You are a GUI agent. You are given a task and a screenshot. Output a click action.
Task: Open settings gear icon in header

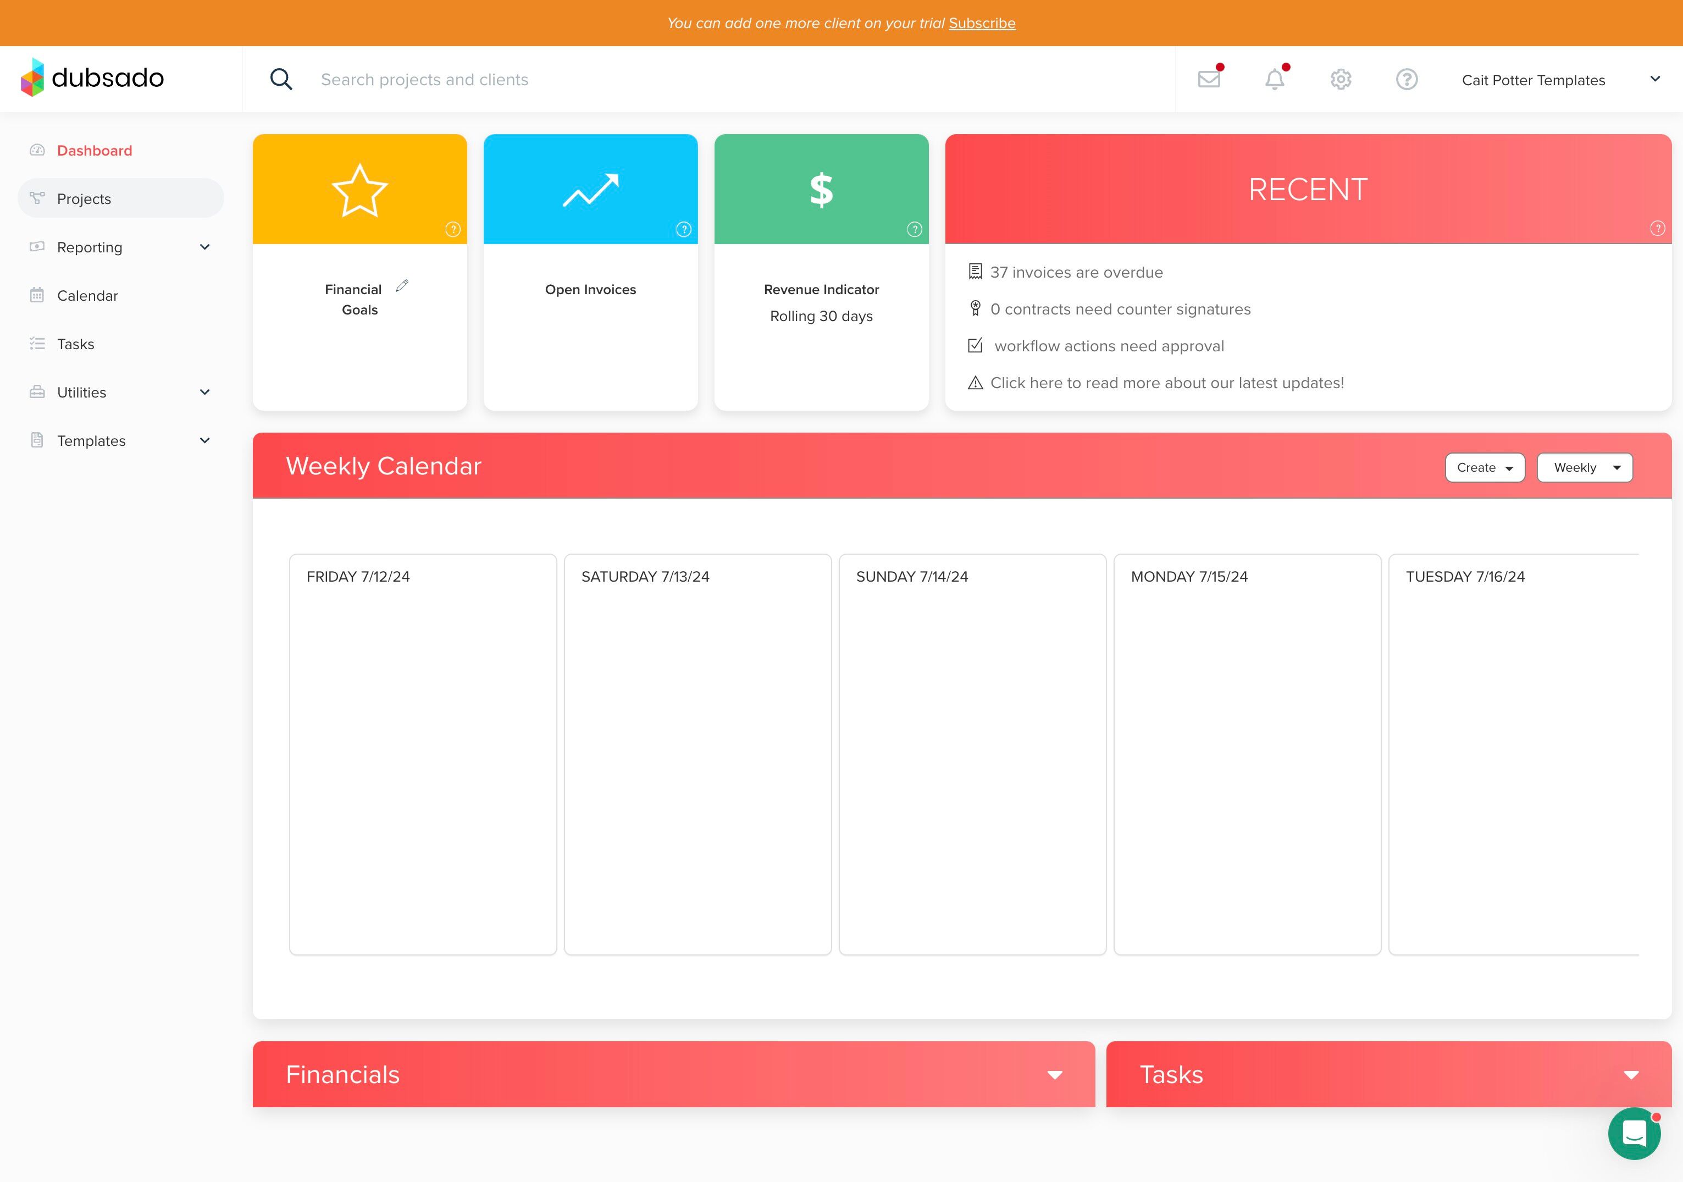click(x=1341, y=79)
